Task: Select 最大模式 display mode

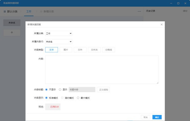Action: click(78, 98)
